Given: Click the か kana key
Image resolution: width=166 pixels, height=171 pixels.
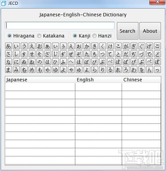Looking at the screenshot, I should pos(87,46).
